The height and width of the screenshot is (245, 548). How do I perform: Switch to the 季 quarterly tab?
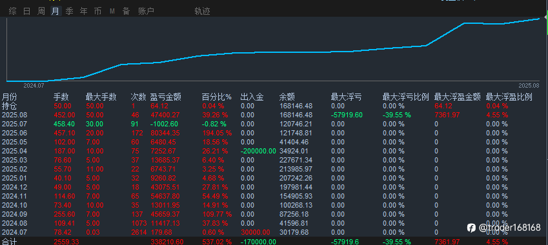tap(70, 11)
